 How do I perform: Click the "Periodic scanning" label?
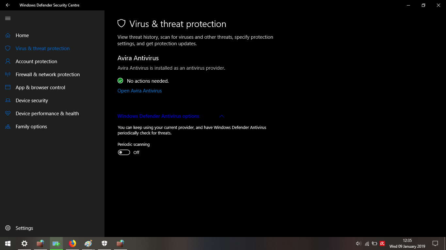click(134, 144)
